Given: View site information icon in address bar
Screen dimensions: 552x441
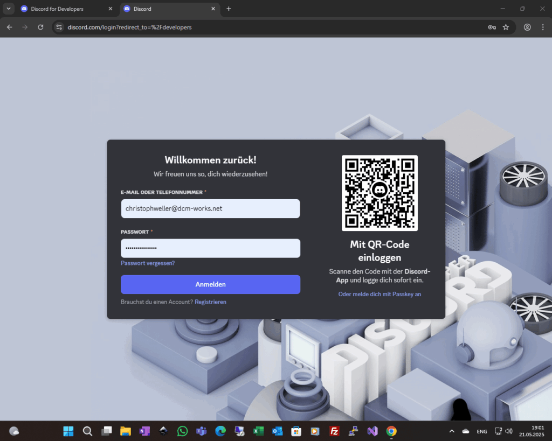Looking at the screenshot, I should pos(59,27).
